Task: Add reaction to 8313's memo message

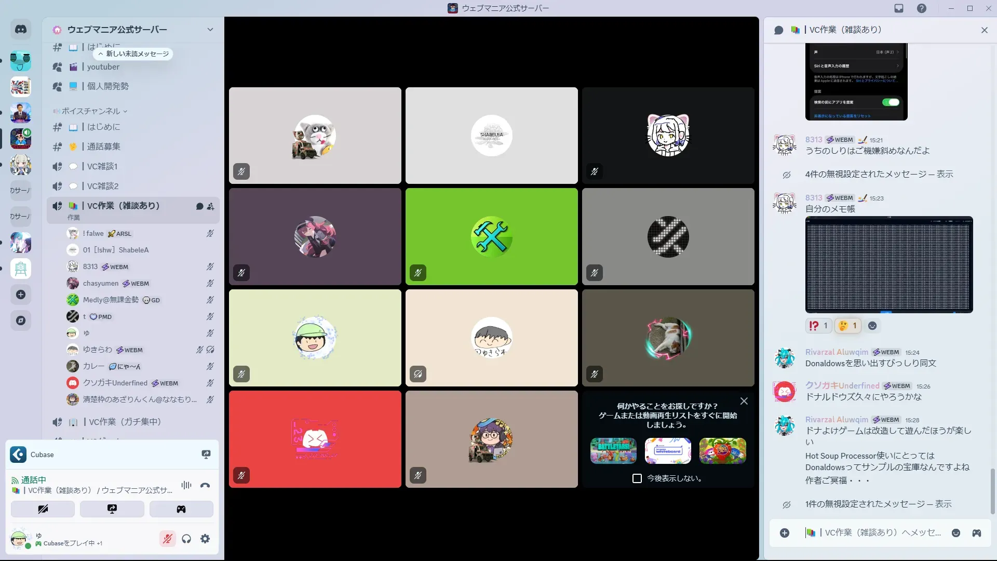Action: (872, 326)
